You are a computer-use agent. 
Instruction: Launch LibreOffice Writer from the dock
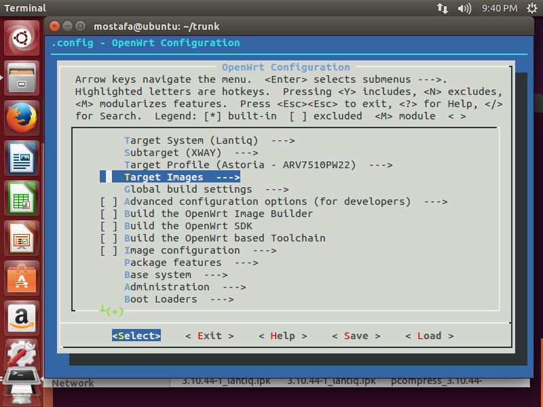coord(22,158)
